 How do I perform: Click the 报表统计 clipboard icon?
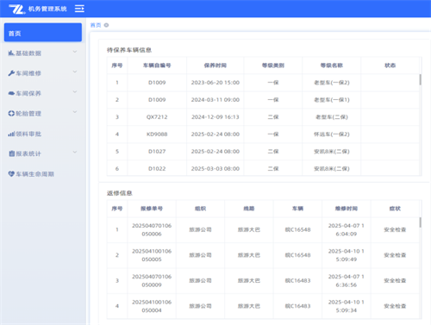[11, 153]
